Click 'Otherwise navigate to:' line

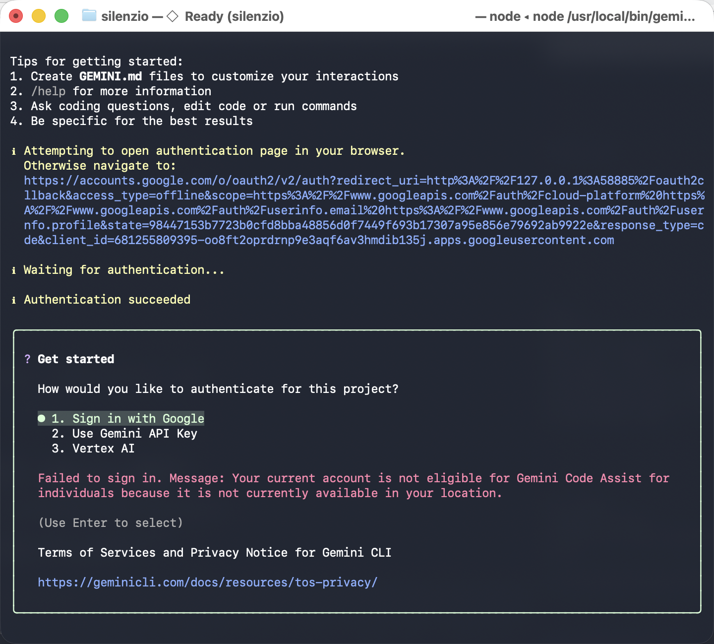[x=100, y=166]
